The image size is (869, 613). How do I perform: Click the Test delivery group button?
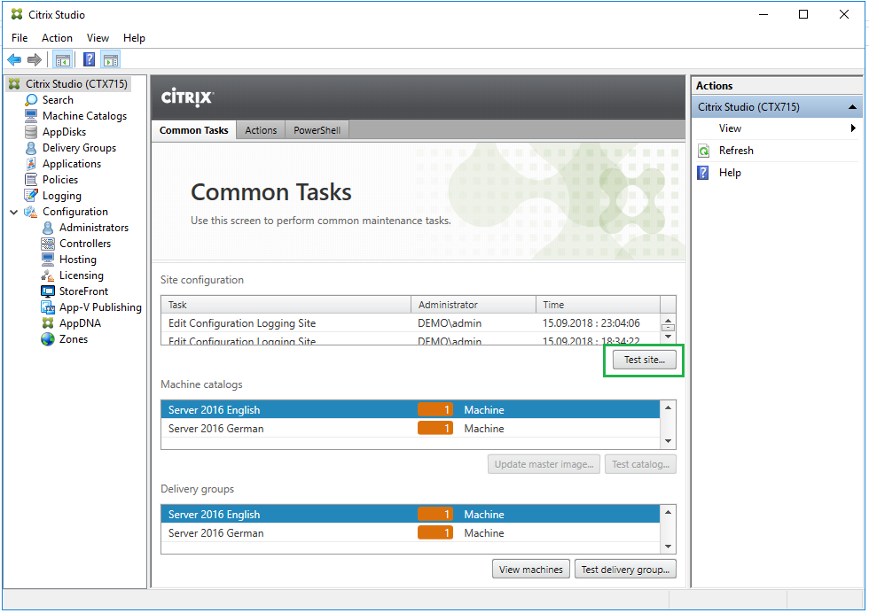pos(625,570)
